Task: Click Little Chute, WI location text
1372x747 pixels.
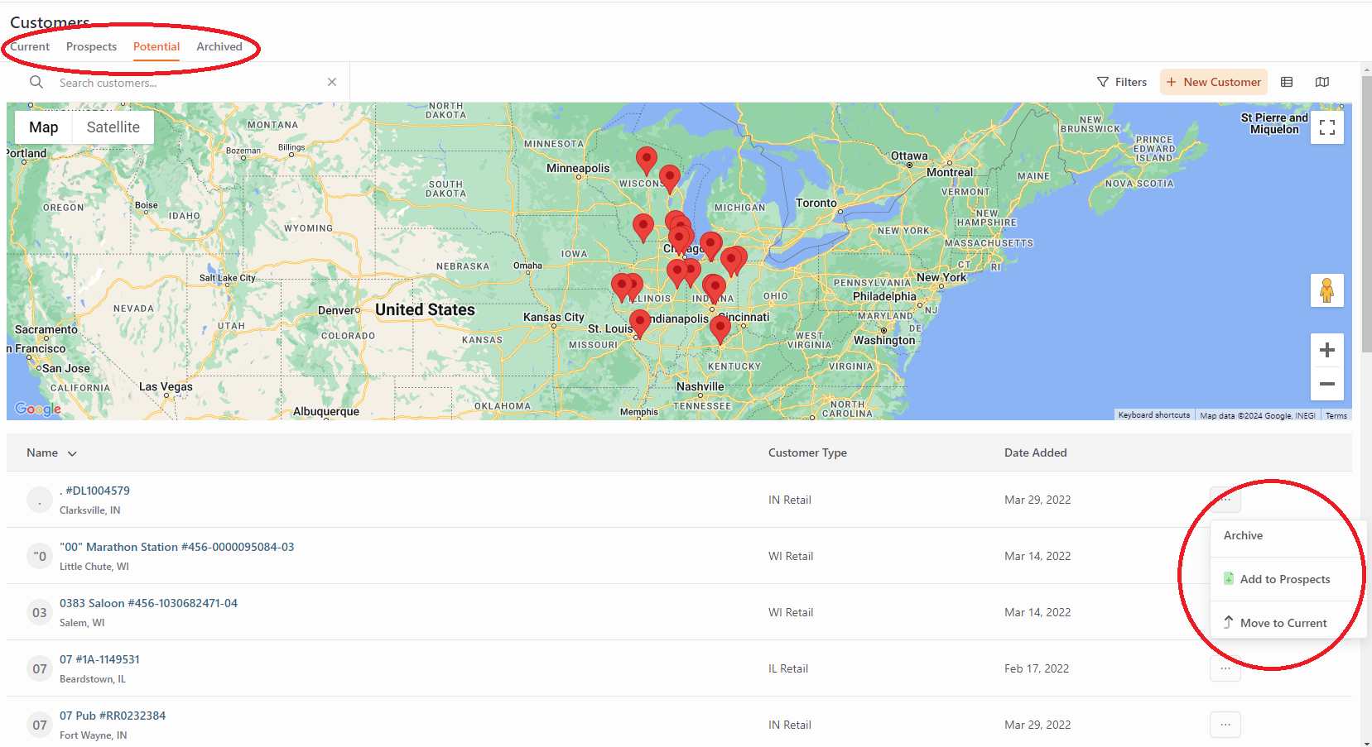Action: pyautogui.click(x=94, y=567)
